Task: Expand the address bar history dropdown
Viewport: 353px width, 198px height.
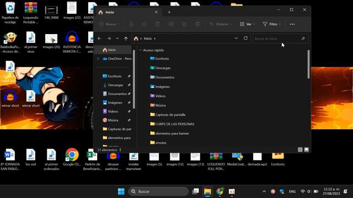Action: point(236,38)
